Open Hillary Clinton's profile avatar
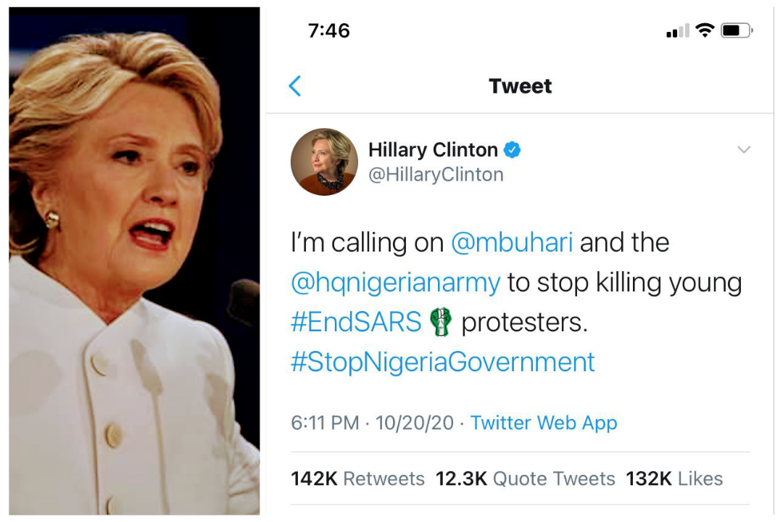783x522 pixels. pos(325,162)
